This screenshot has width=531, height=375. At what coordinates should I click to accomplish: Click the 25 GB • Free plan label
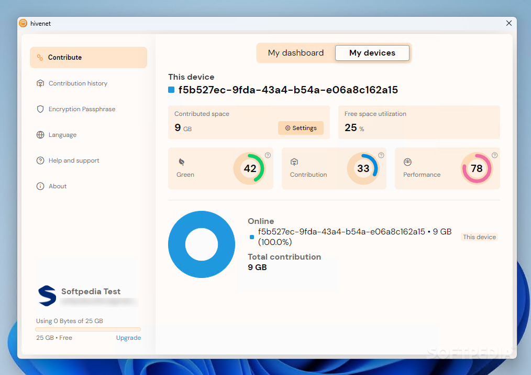pyautogui.click(x=54, y=338)
